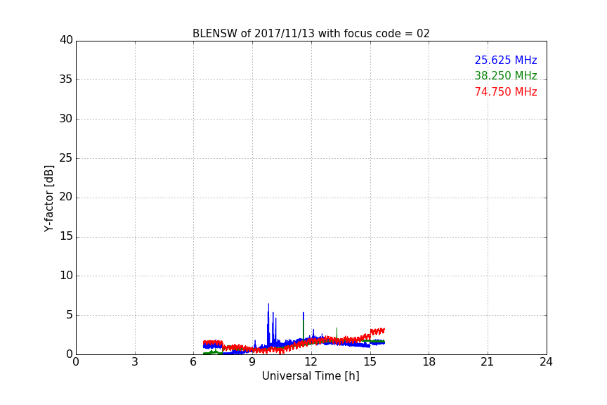Click the x-axis tick label 3
Image resolution: width=607 pixels, height=405 pixels.
tap(135, 362)
